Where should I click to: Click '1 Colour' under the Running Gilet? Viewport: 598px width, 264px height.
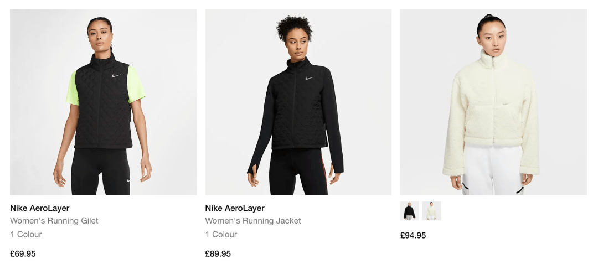pos(26,234)
